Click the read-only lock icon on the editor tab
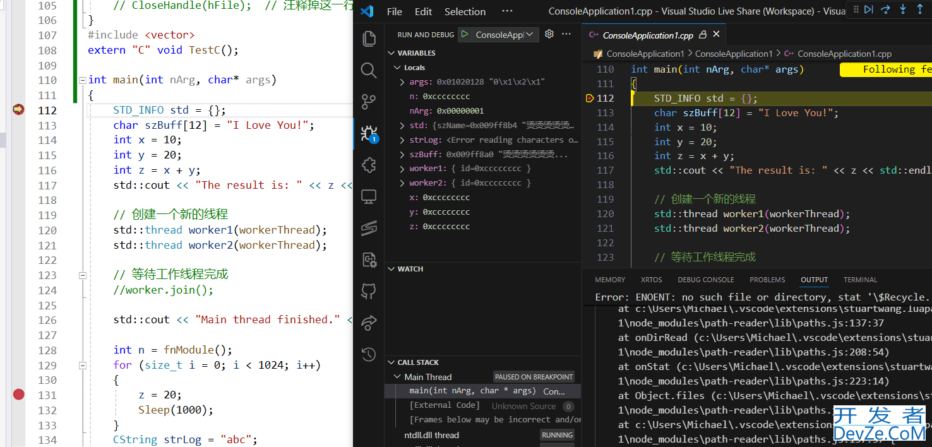The height and width of the screenshot is (447, 932). 703,35
